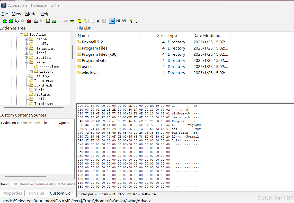Click the Create Disk Image icon
The width and height of the screenshot is (294, 203).
(x=36, y=21)
